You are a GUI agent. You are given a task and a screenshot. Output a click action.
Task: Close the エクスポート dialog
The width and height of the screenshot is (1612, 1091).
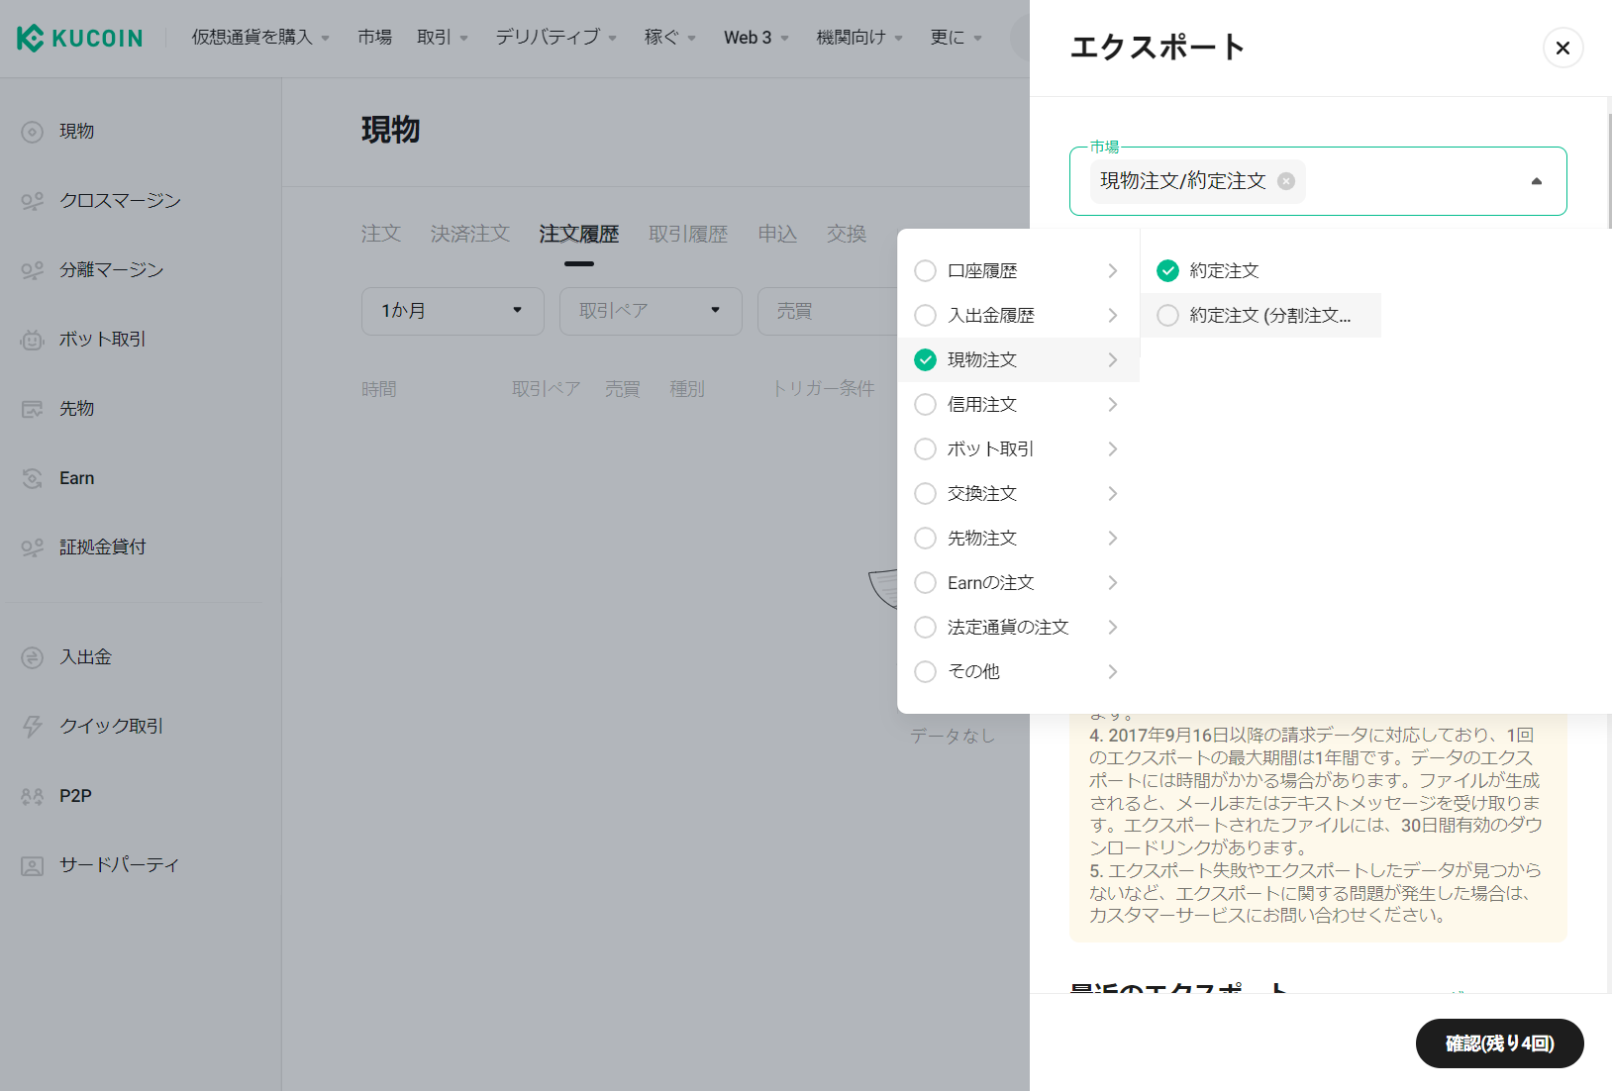pos(1562,48)
